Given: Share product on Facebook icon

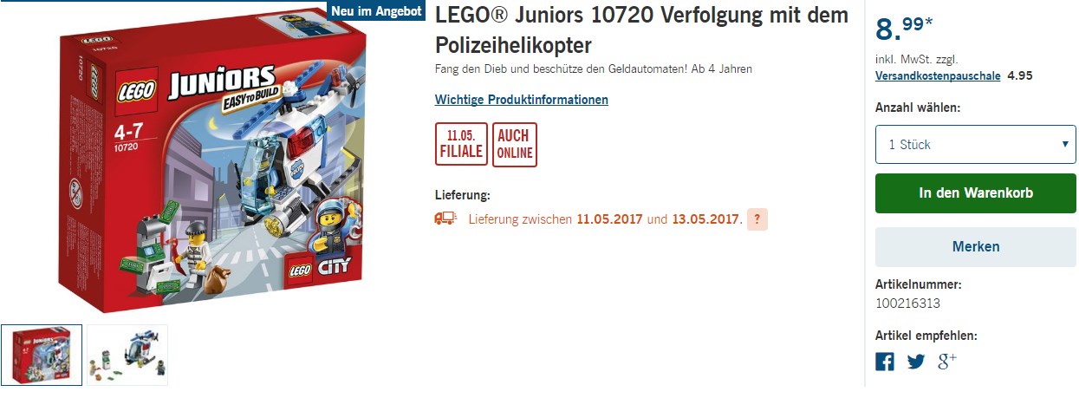Looking at the screenshot, I should pos(884,362).
